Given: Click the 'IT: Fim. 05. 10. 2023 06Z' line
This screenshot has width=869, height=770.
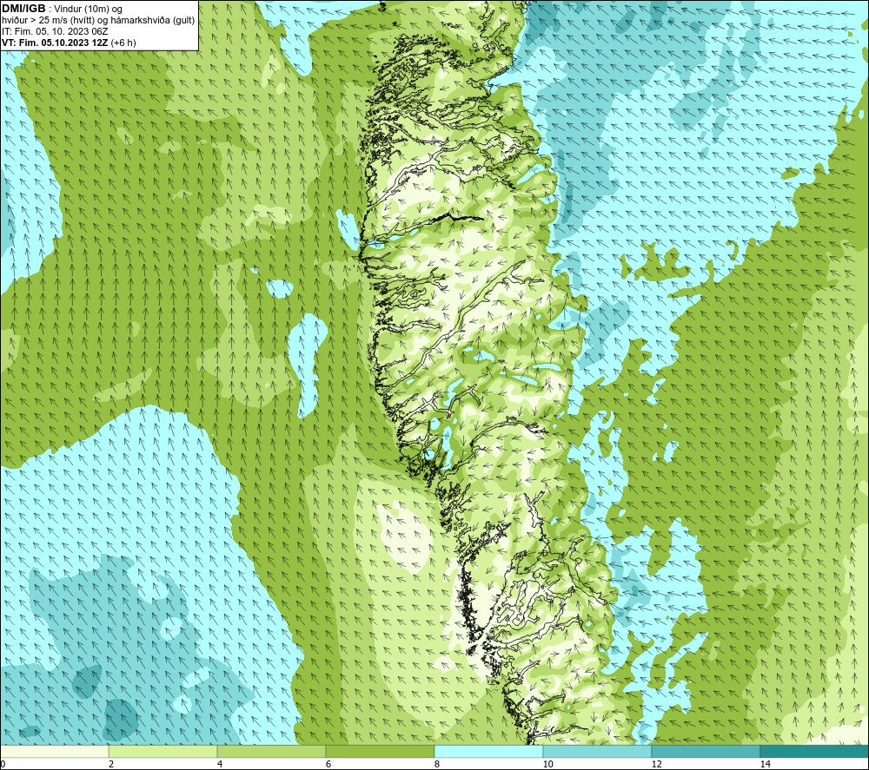Looking at the screenshot, I should 55,31.
